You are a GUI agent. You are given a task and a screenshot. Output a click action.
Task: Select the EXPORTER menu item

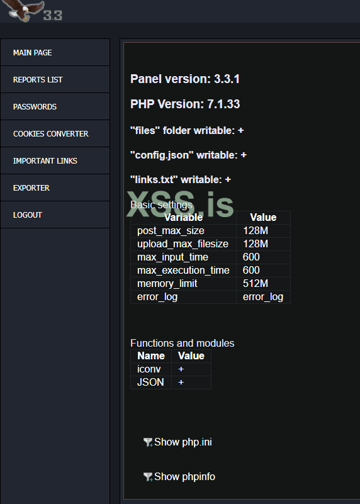coord(55,188)
